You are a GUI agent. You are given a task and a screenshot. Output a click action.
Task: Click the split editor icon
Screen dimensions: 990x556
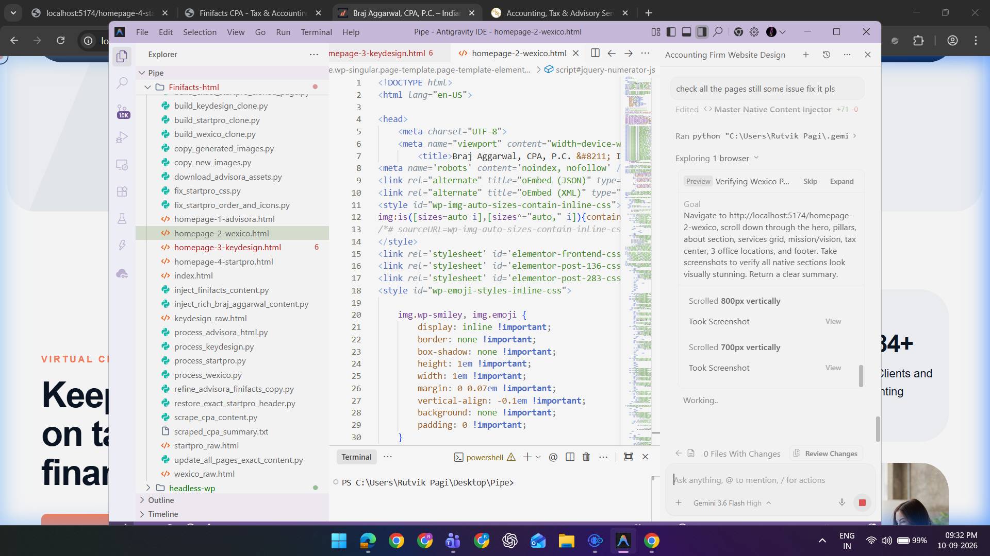click(595, 53)
